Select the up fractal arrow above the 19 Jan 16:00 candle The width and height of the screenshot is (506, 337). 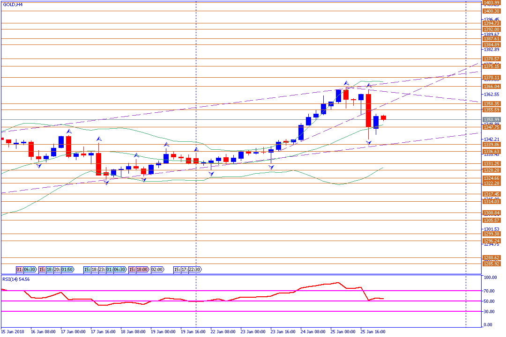(196, 149)
